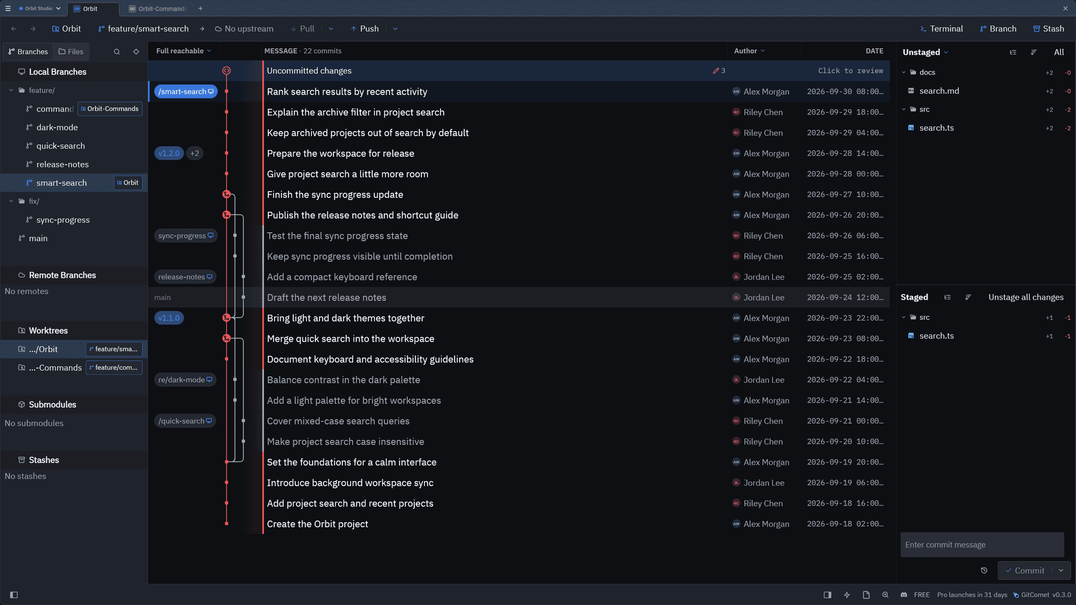Click Unstage all changes

pos(1026,297)
